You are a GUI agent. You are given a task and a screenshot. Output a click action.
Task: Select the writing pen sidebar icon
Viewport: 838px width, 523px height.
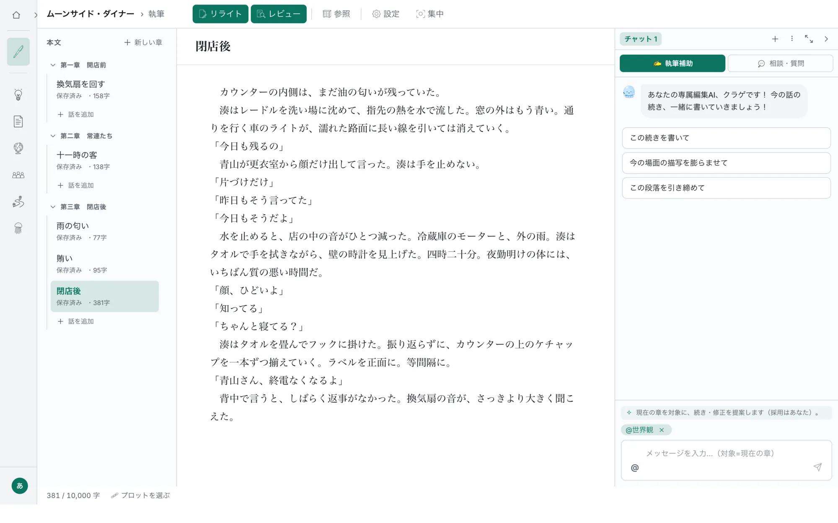[18, 51]
